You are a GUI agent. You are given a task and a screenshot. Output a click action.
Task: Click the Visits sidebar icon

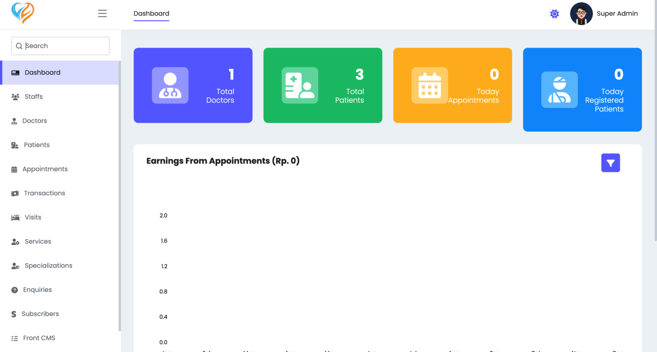point(15,217)
